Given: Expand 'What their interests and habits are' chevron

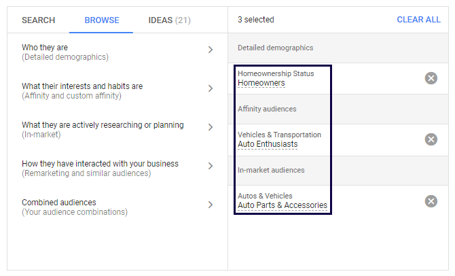Looking at the screenshot, I should click(211, 88).
